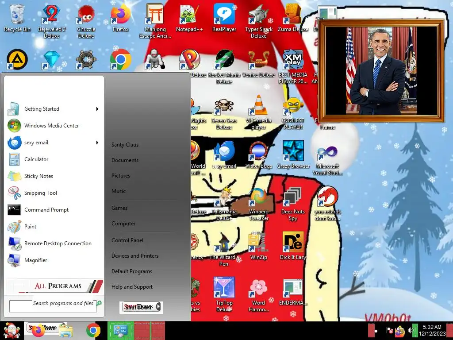Open Help and Support link
The image size is (453, 340).
tap(132, 287)
